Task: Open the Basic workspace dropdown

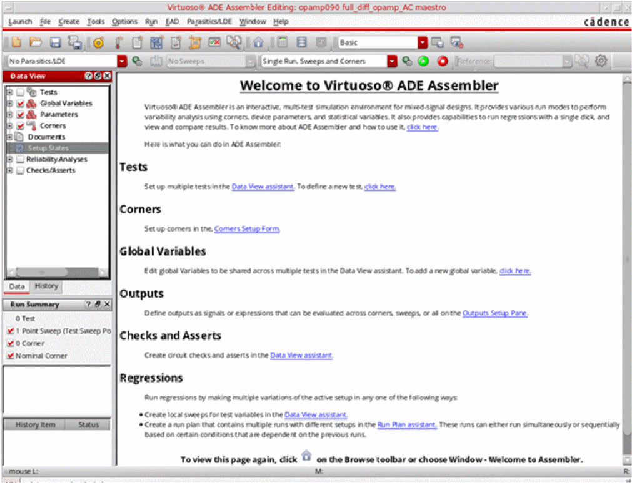Action: point(422,42)
